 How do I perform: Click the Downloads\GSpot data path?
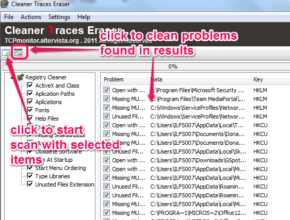(x=198, y=160)
